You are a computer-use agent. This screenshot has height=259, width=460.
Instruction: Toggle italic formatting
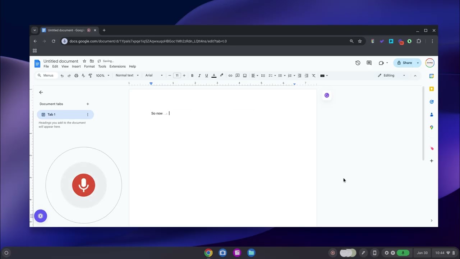tap(199, 76)
